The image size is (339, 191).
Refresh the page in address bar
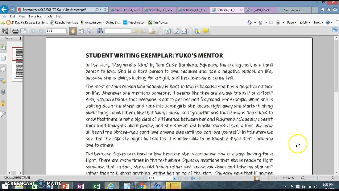[x=105, y=10]
